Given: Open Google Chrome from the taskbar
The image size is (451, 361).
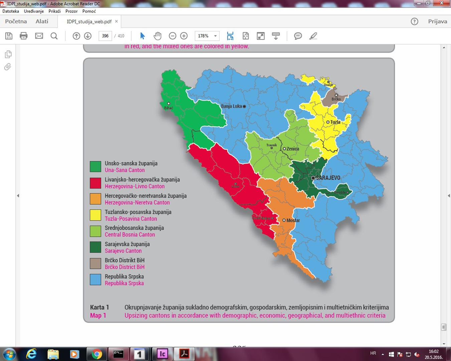Looking at the screenshot, I should click(97, 354).
